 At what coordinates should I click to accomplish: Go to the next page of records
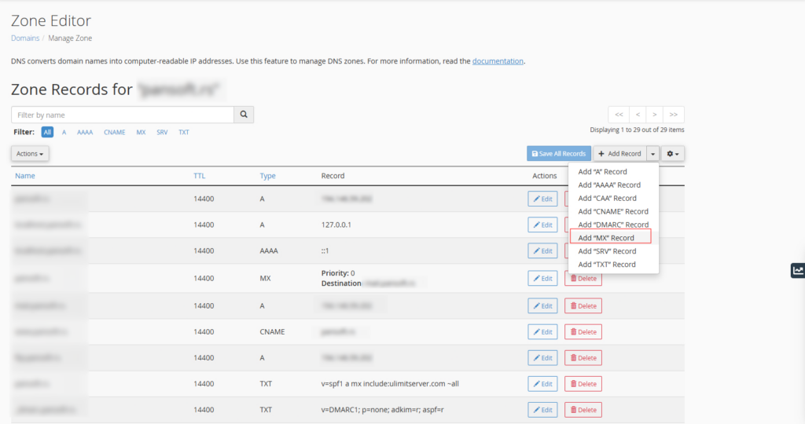click(656, 115)
